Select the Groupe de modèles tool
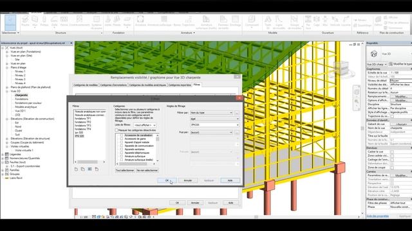 [294, 22]
